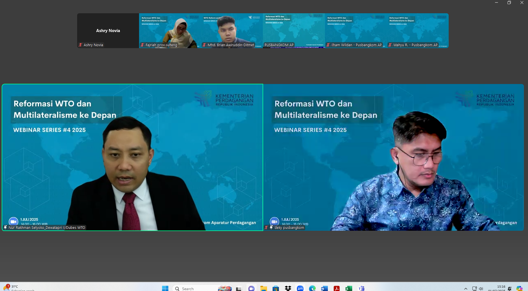528x291 pixels.
Task: Click pin icon beside Nur Rakhman Setyoko name
Action: click(5, 227)
